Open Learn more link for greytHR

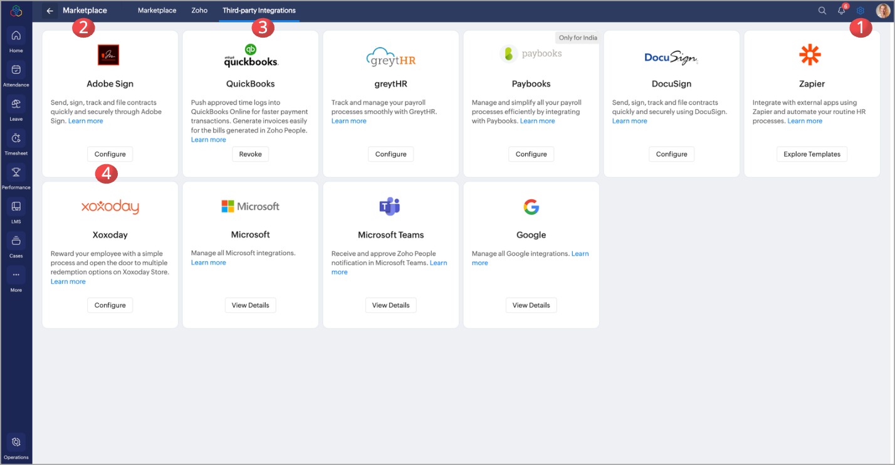pyautogui.click(x=349, y=121)
